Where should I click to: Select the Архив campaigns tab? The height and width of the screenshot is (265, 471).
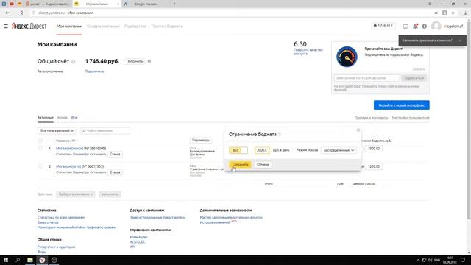point(62,118)
